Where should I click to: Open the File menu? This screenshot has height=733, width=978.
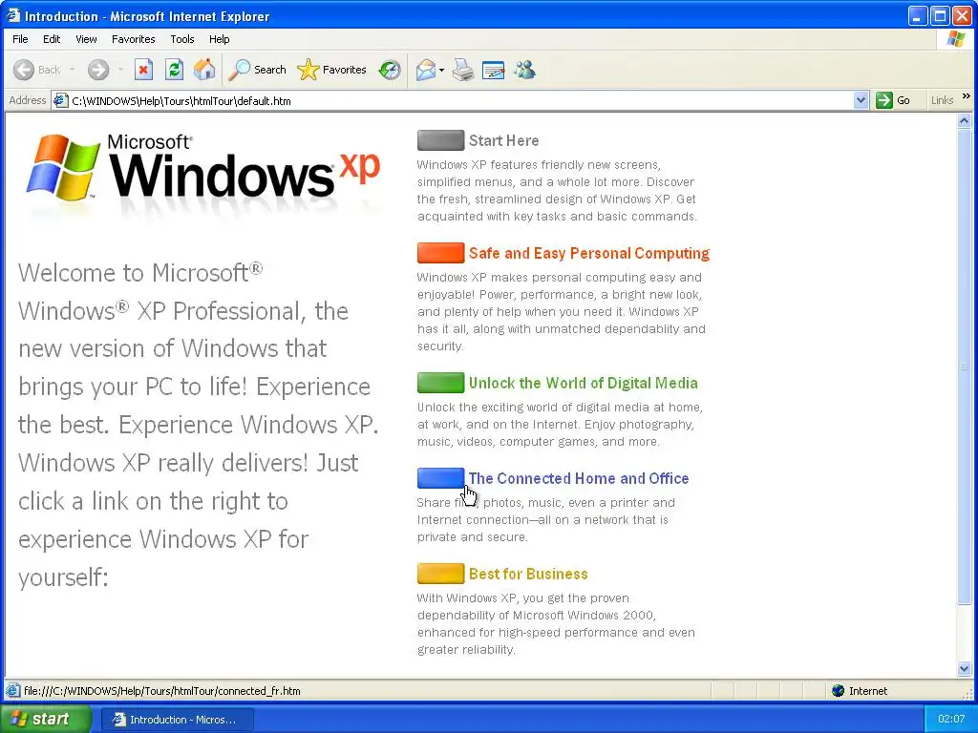pos(20,39)
